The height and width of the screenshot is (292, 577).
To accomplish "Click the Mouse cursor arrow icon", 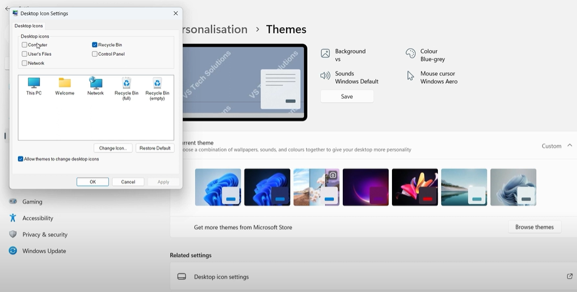I will click(x=411, y=76).
